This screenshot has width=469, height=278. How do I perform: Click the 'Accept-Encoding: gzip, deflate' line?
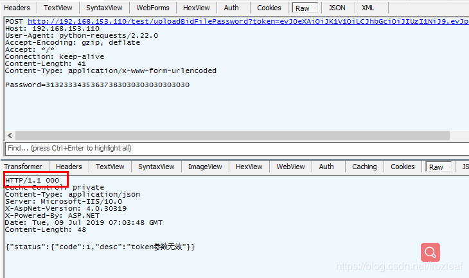73,43
